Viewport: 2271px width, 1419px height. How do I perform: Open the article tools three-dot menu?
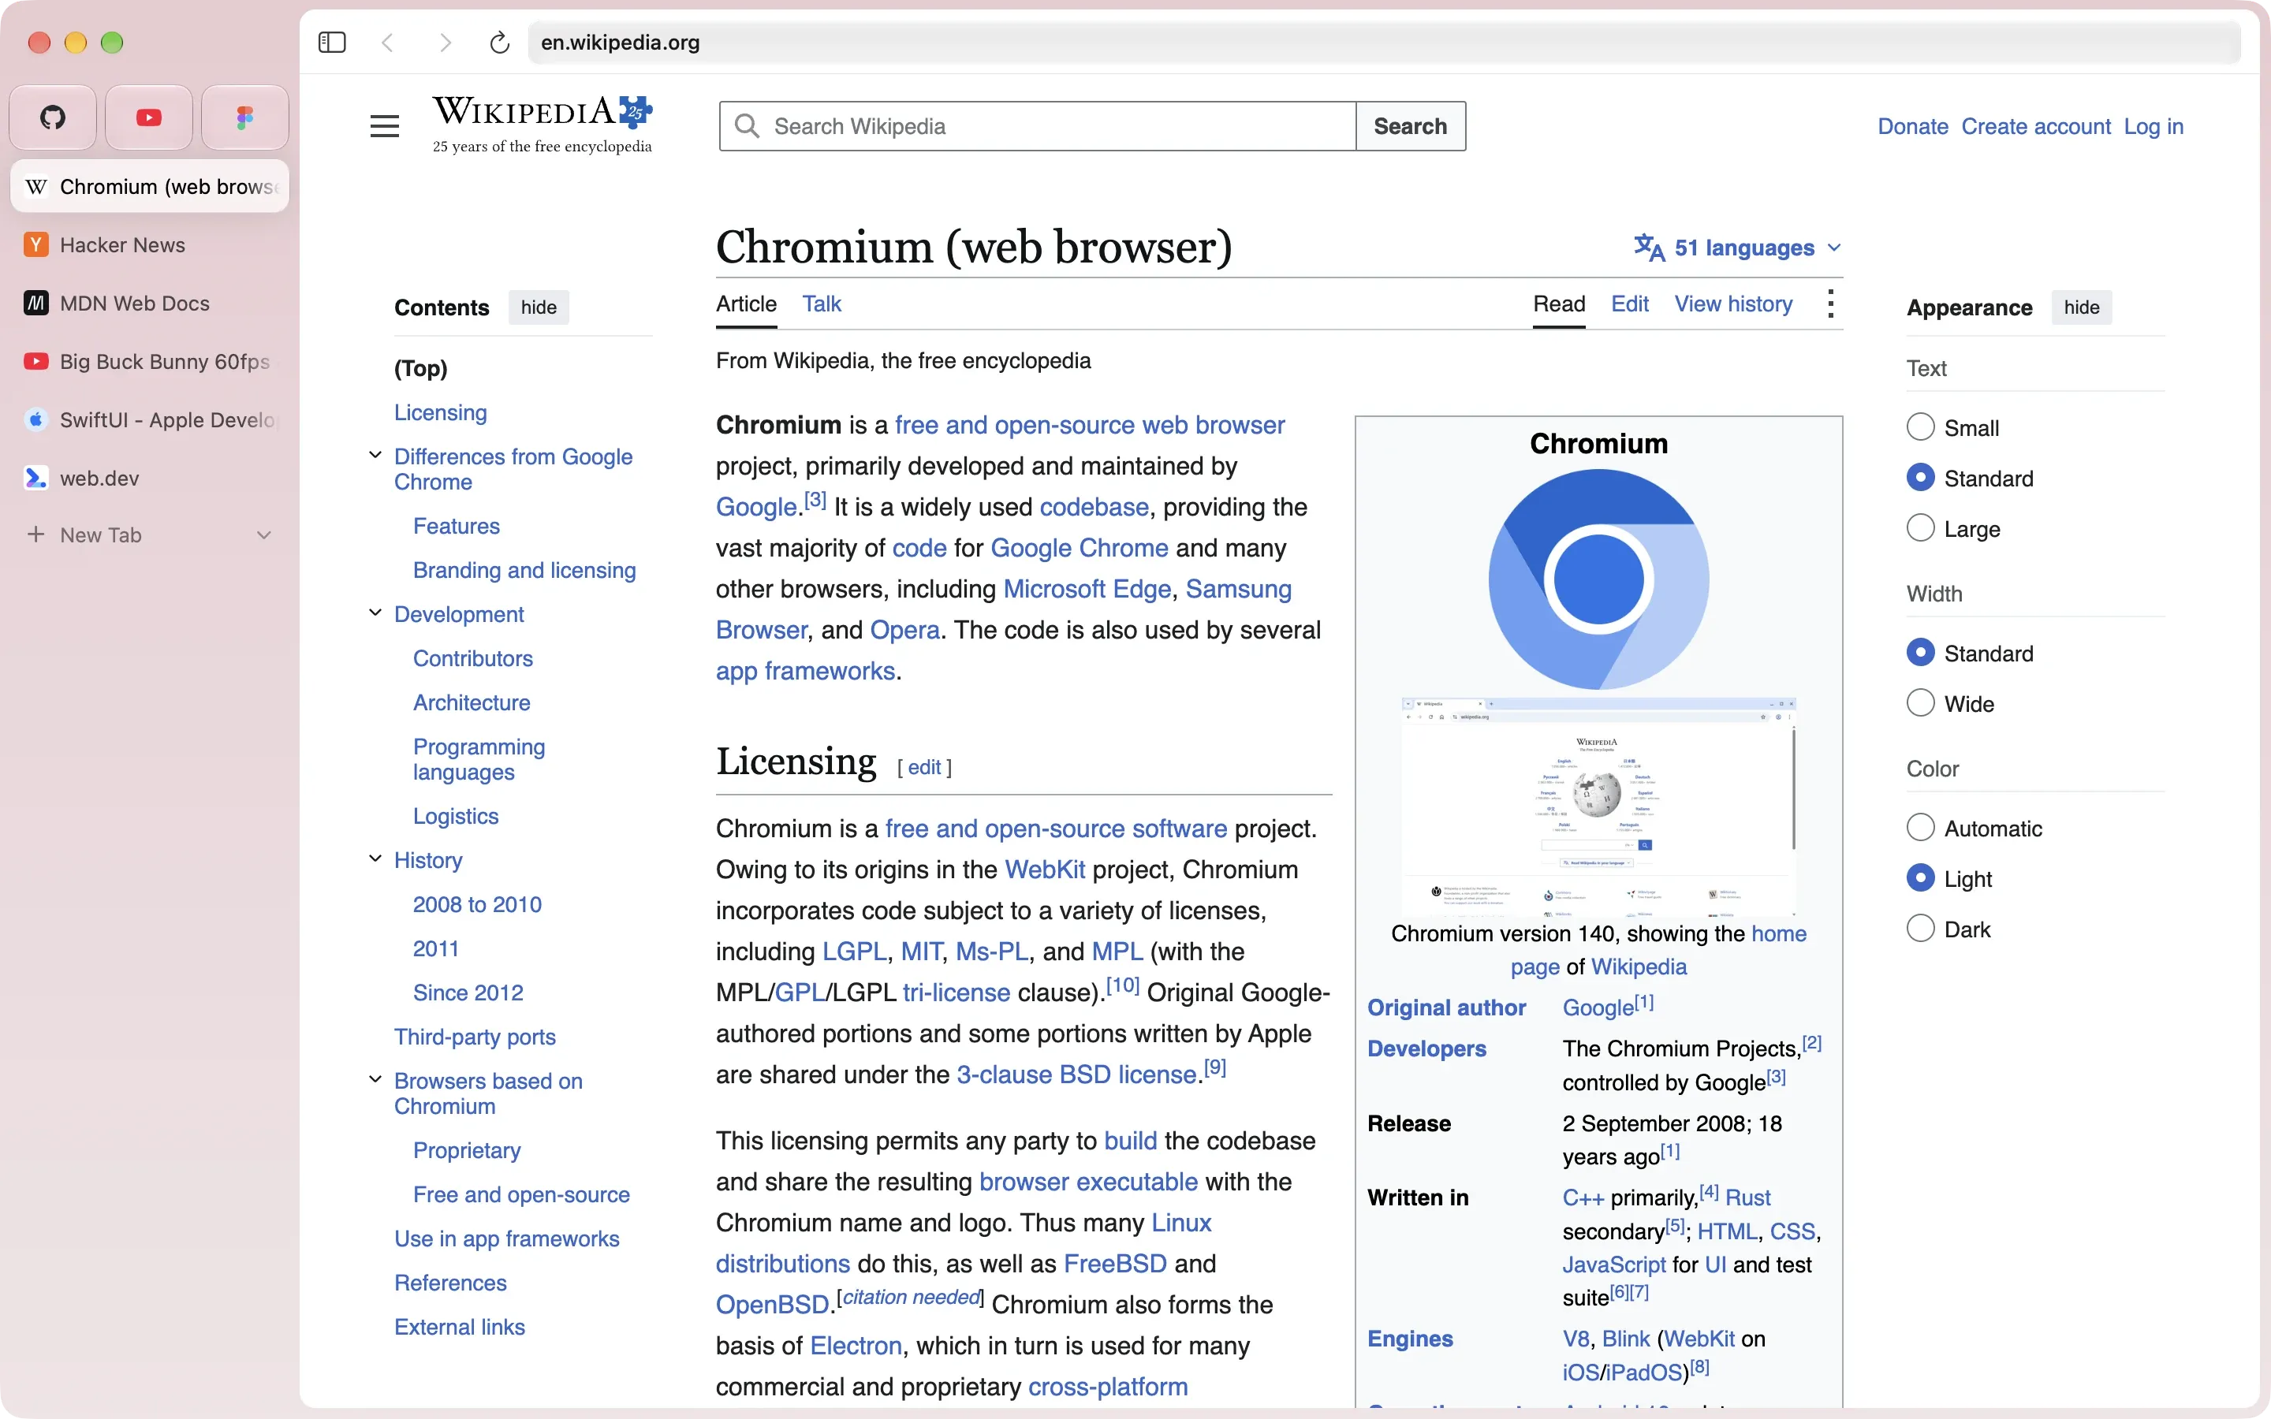(x=1831, y=304)
